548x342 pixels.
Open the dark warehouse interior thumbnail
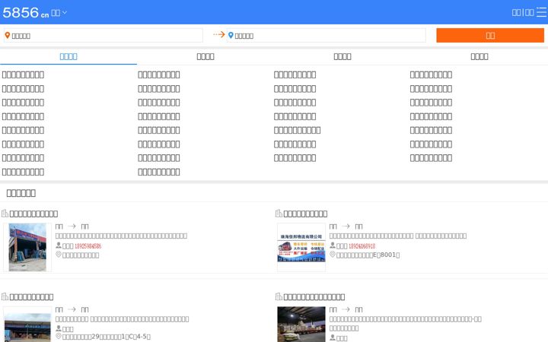tap(301, 325)
